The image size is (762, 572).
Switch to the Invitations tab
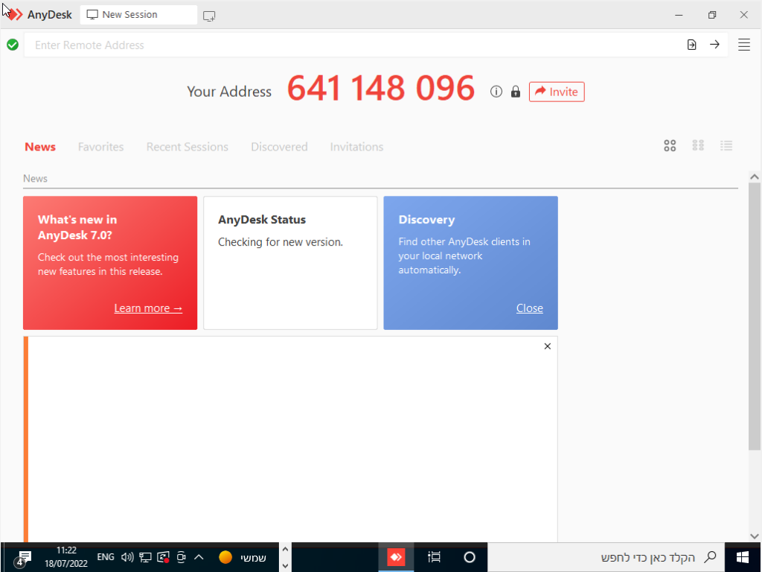(356, 147)
